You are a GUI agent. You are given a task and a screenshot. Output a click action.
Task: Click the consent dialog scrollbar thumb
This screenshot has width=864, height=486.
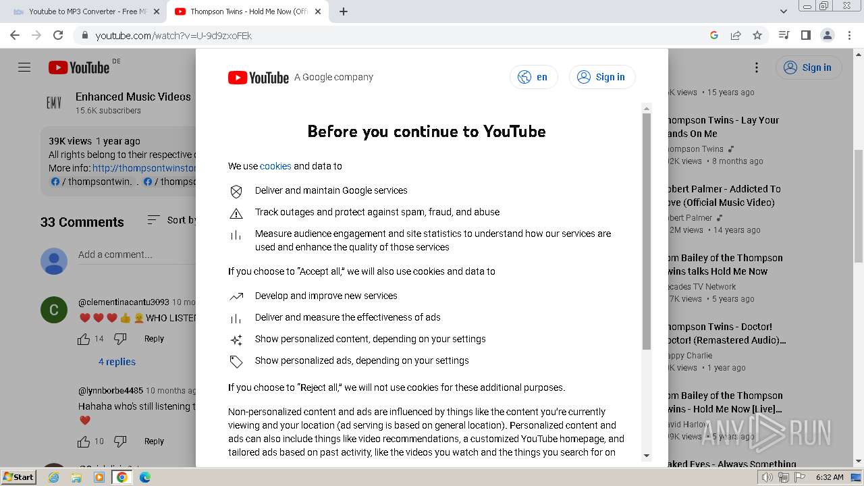coord(647,232)
